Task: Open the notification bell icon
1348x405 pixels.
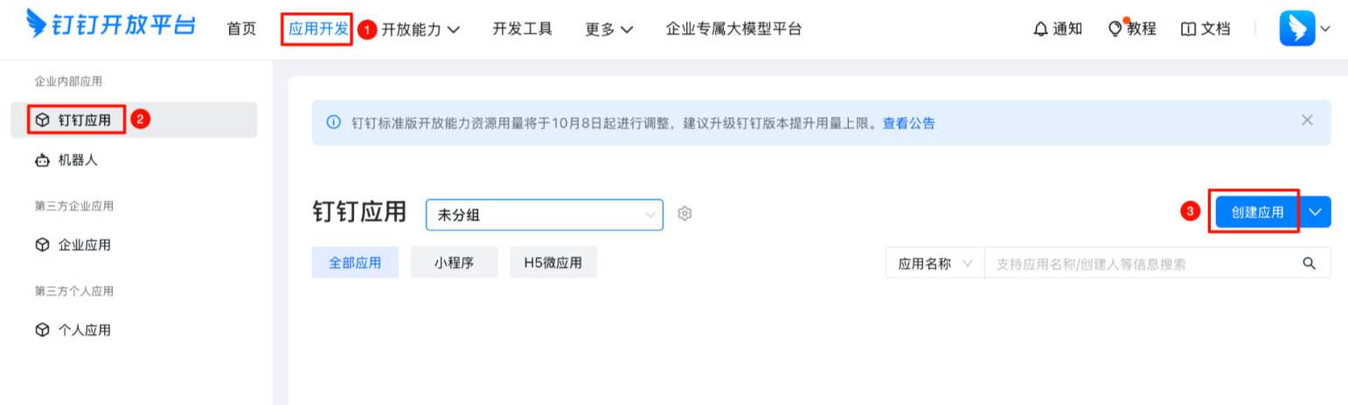Action: tap(1040, 29)
